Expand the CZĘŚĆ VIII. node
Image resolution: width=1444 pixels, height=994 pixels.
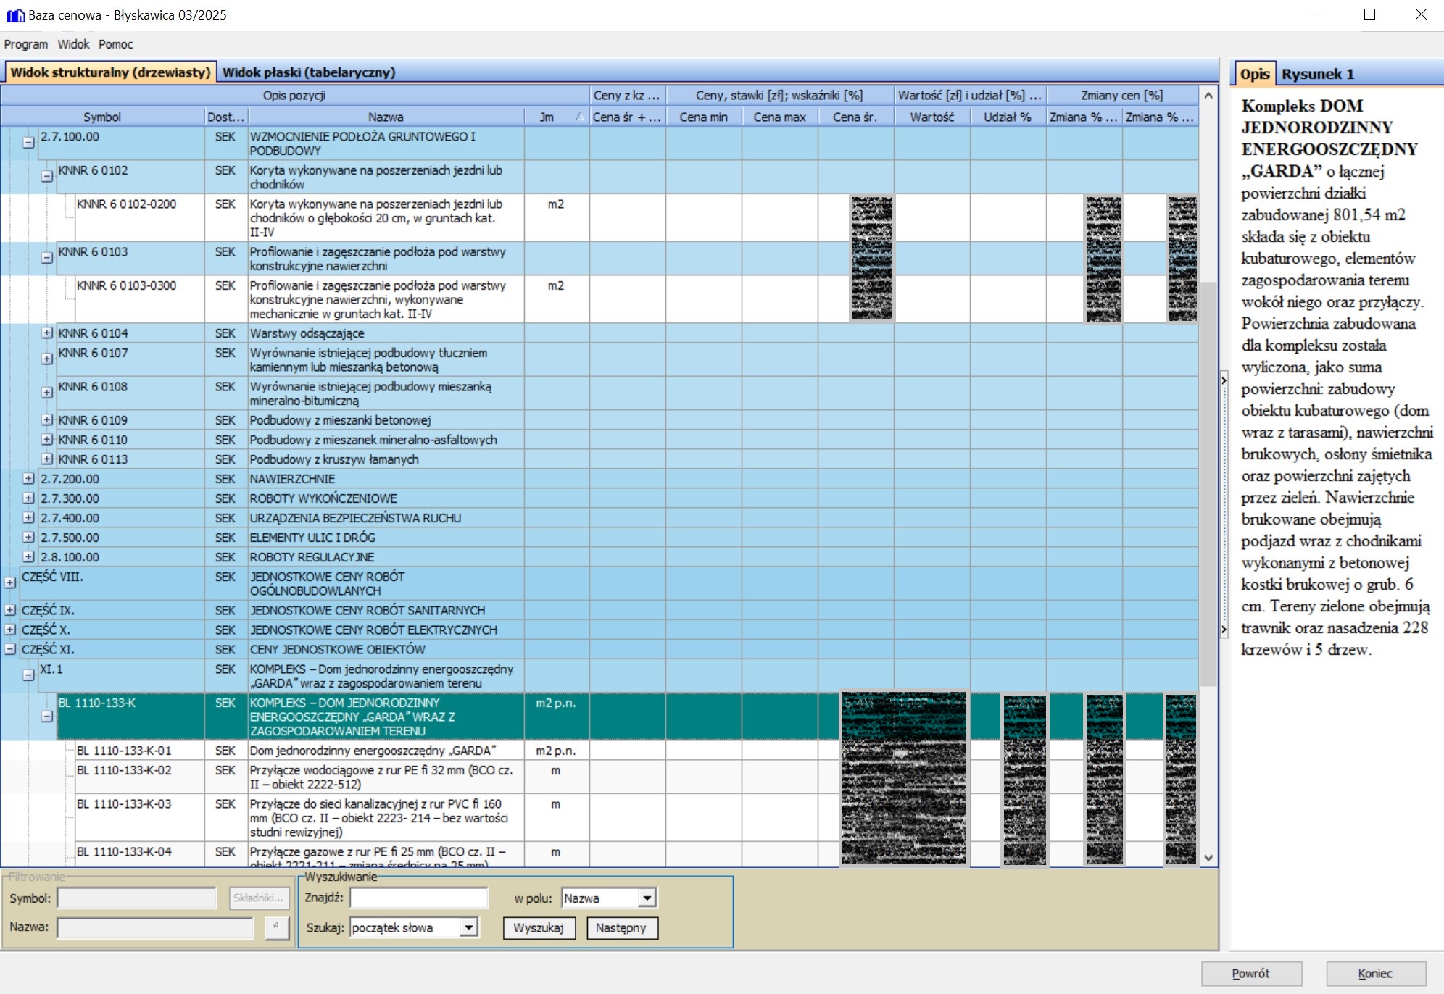10,582
